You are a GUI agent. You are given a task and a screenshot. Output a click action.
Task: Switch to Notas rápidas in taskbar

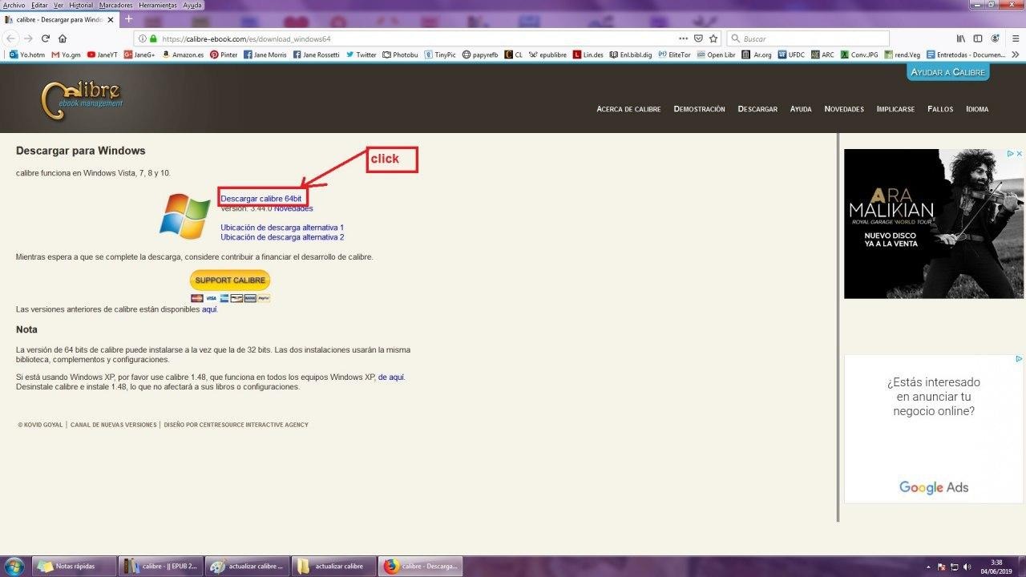[x=74, y=567]
